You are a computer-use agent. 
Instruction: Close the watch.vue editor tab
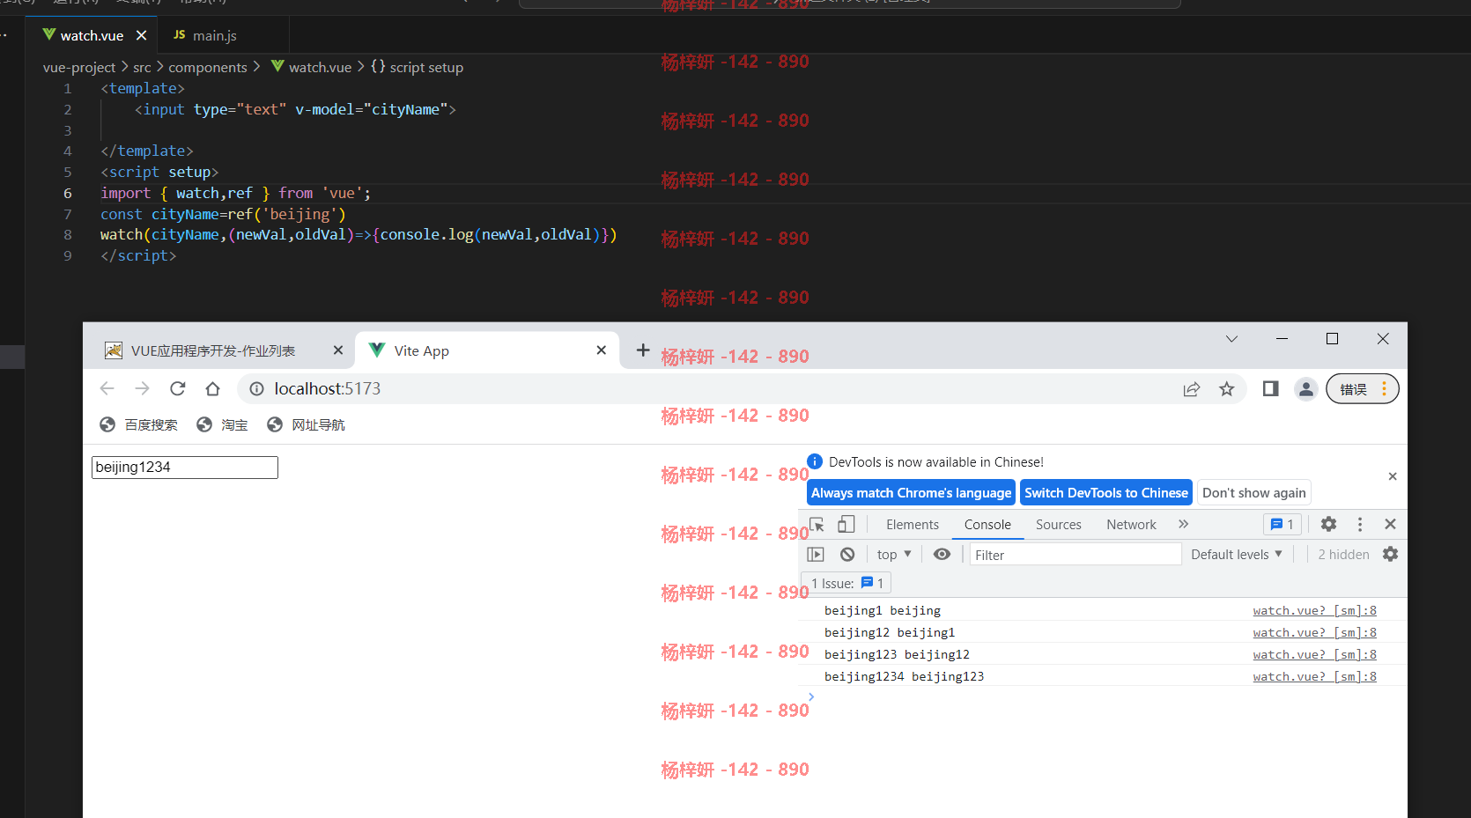(141, 35)
